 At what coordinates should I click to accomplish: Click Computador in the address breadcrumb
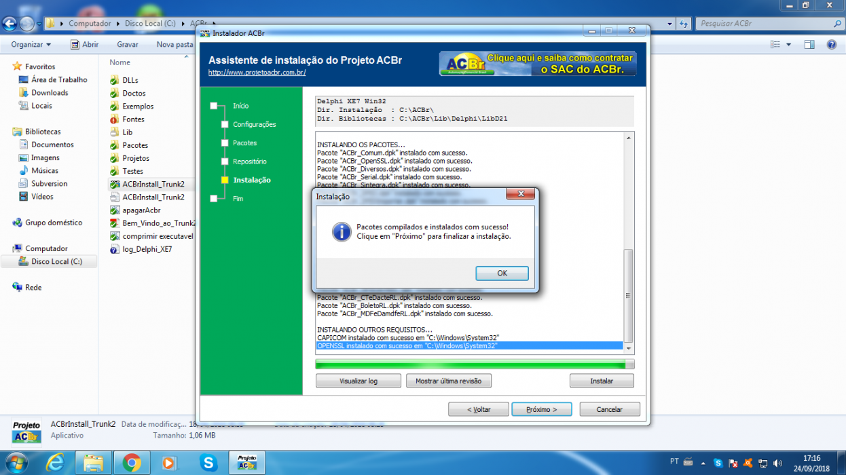(x=90, y=23)
